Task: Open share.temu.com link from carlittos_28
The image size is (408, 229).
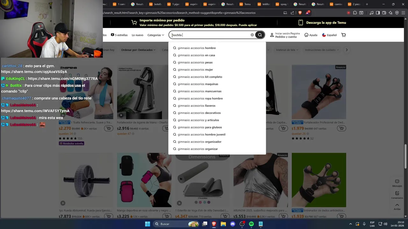Action: click(x=34, y=72)
